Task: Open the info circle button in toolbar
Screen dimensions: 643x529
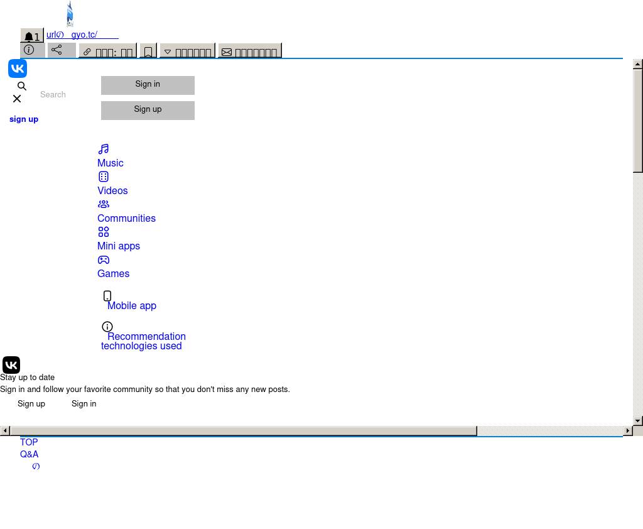Action: pos(32,50)
